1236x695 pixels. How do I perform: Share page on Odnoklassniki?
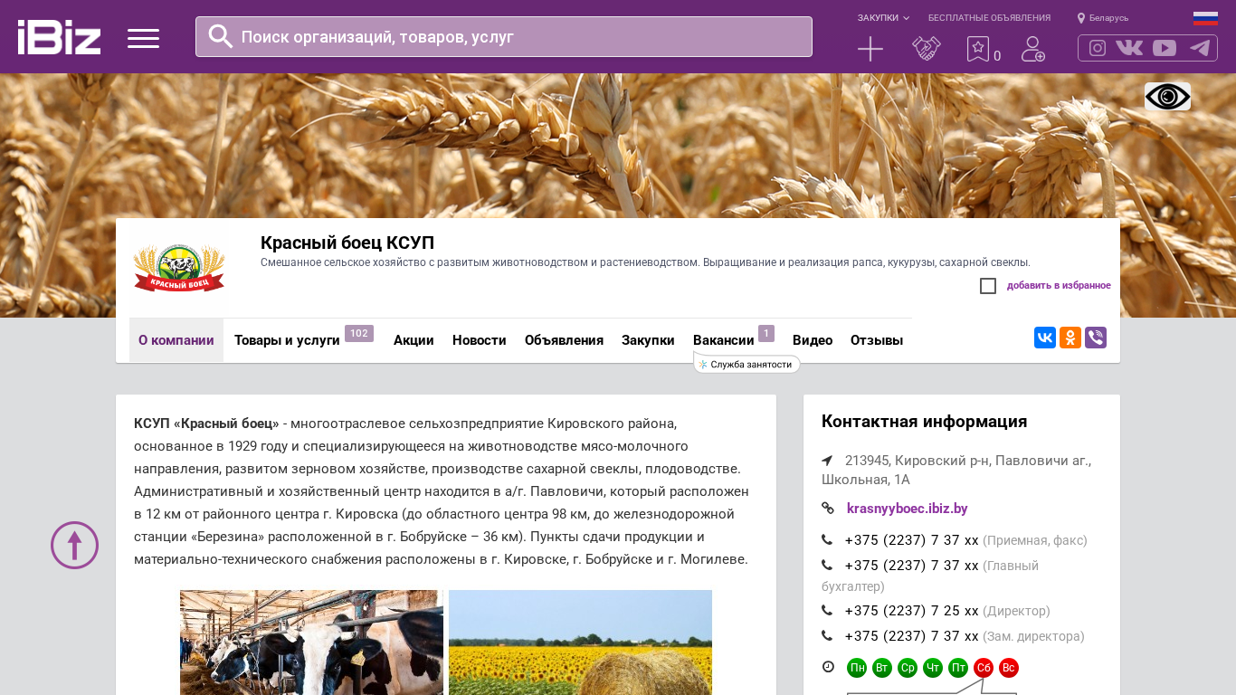tap(1070, 338)
